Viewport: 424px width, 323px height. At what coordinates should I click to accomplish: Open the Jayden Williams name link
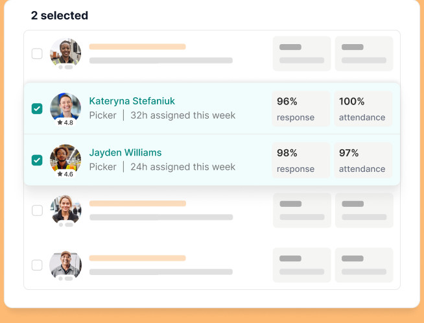(125, 153)
